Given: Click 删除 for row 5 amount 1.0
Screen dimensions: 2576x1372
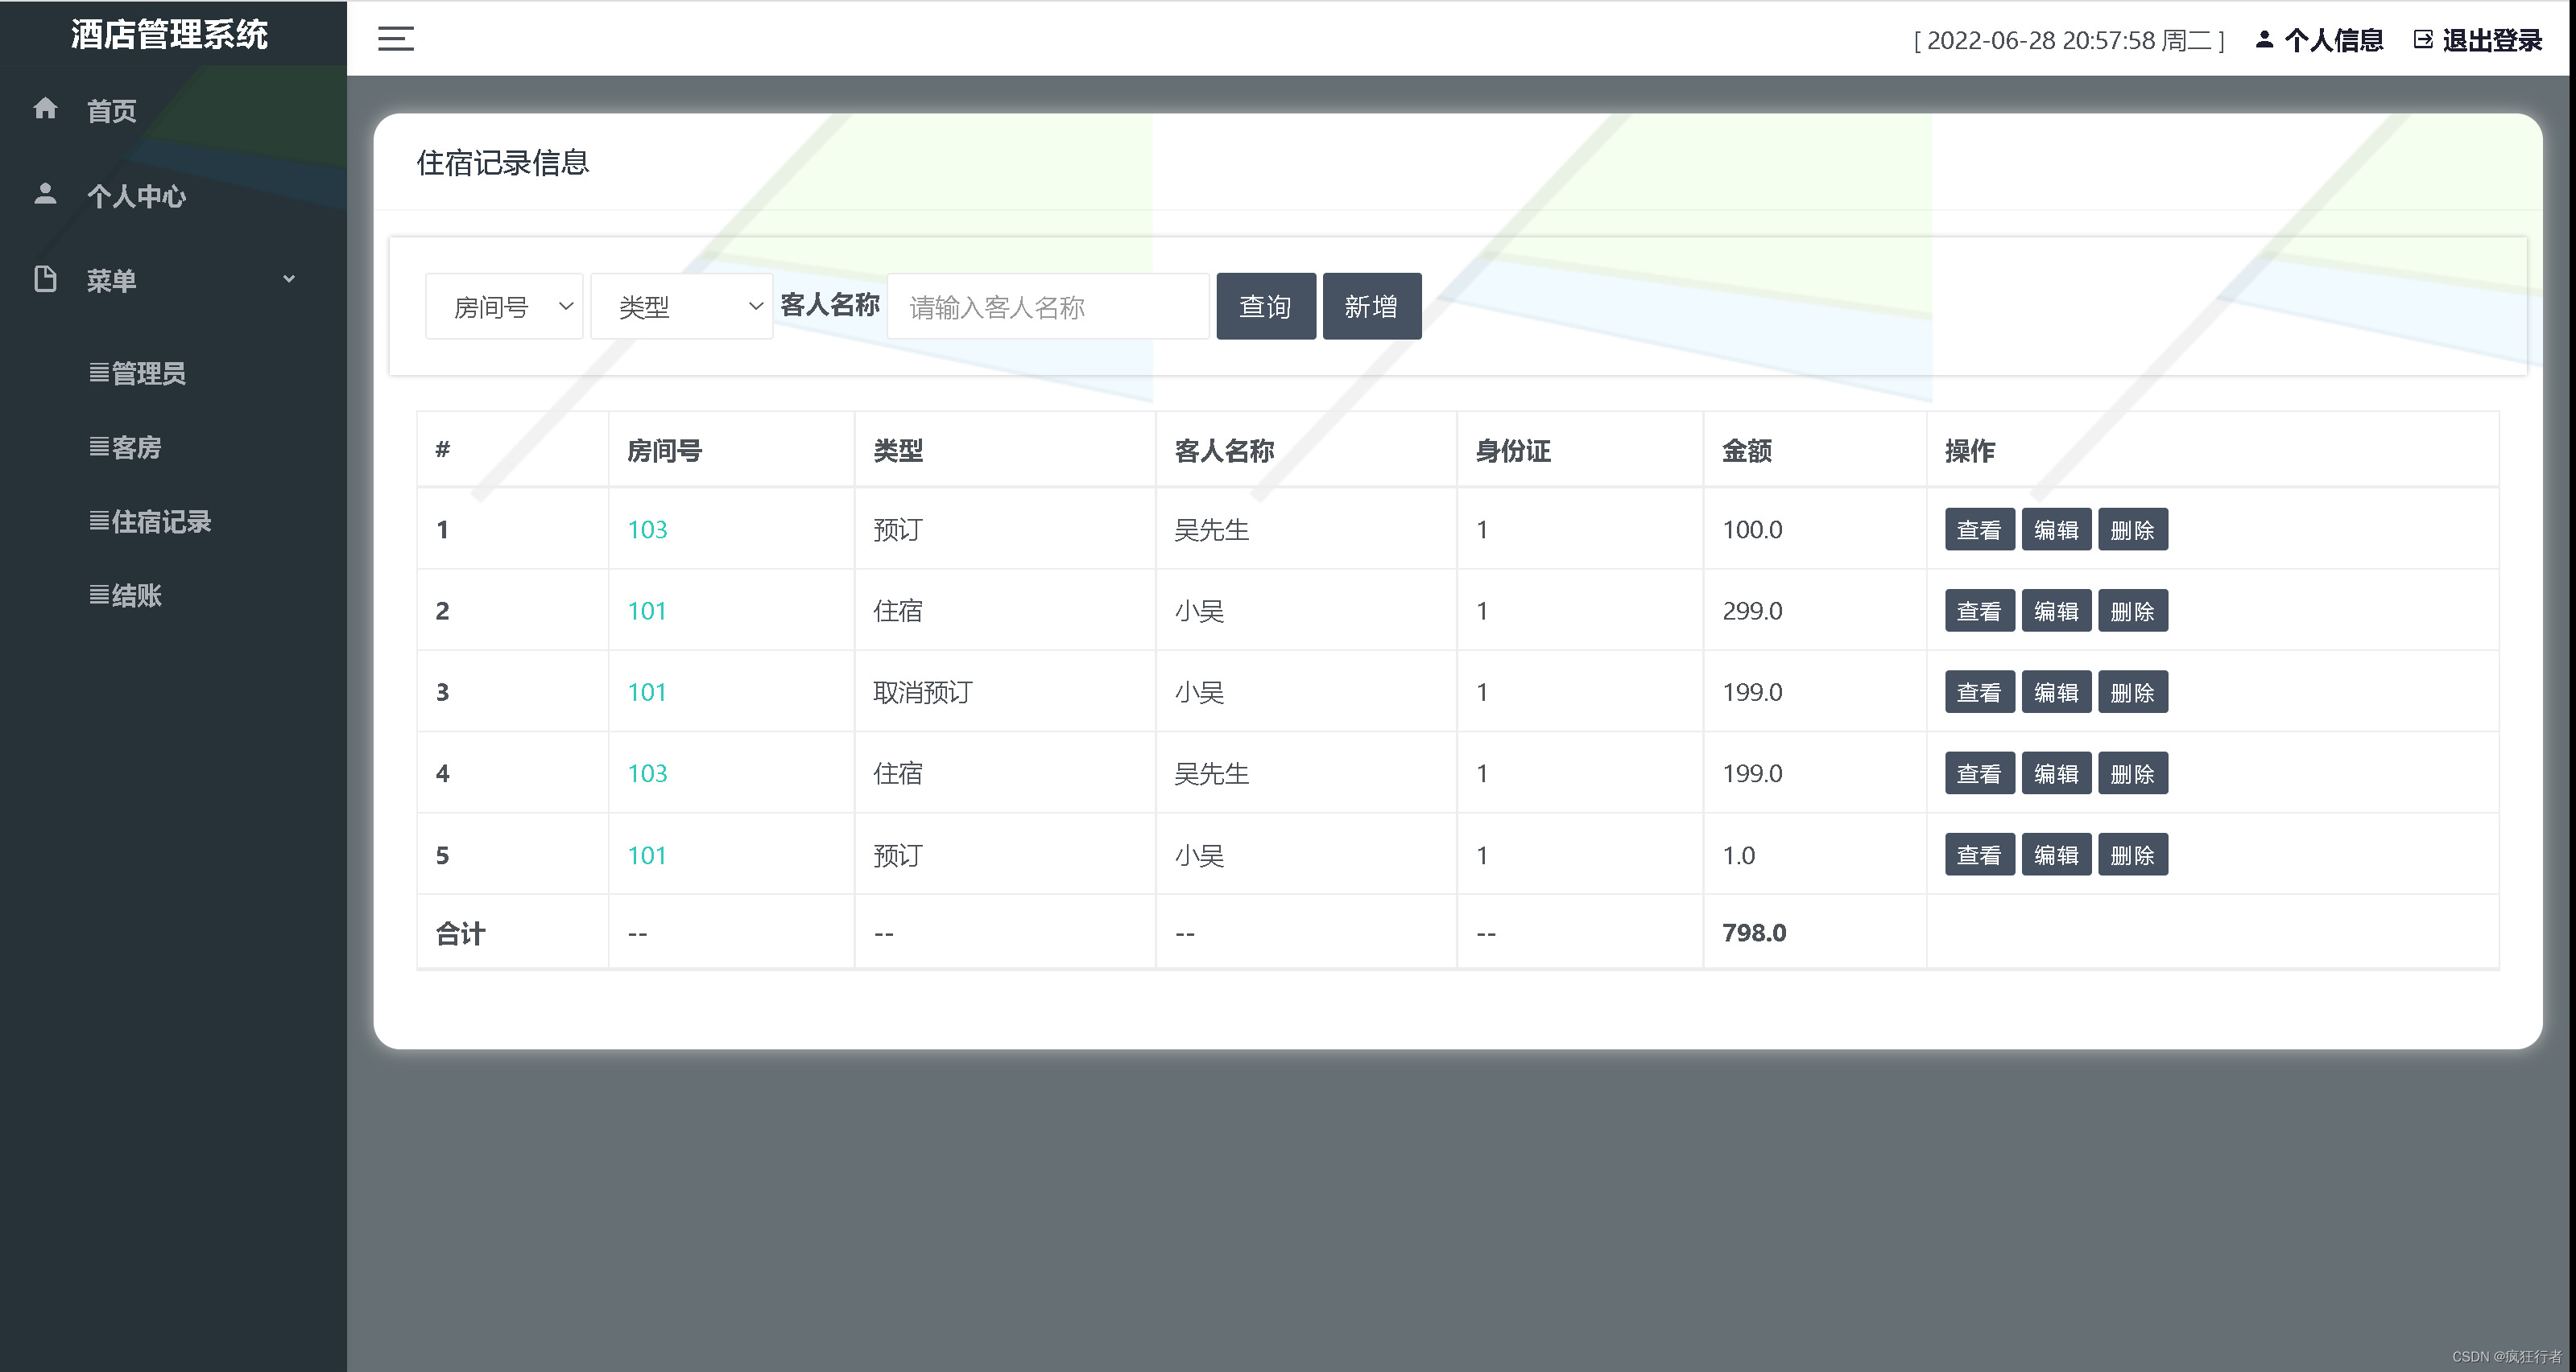Looking at the screenshot, I should tap(2133, 855).
